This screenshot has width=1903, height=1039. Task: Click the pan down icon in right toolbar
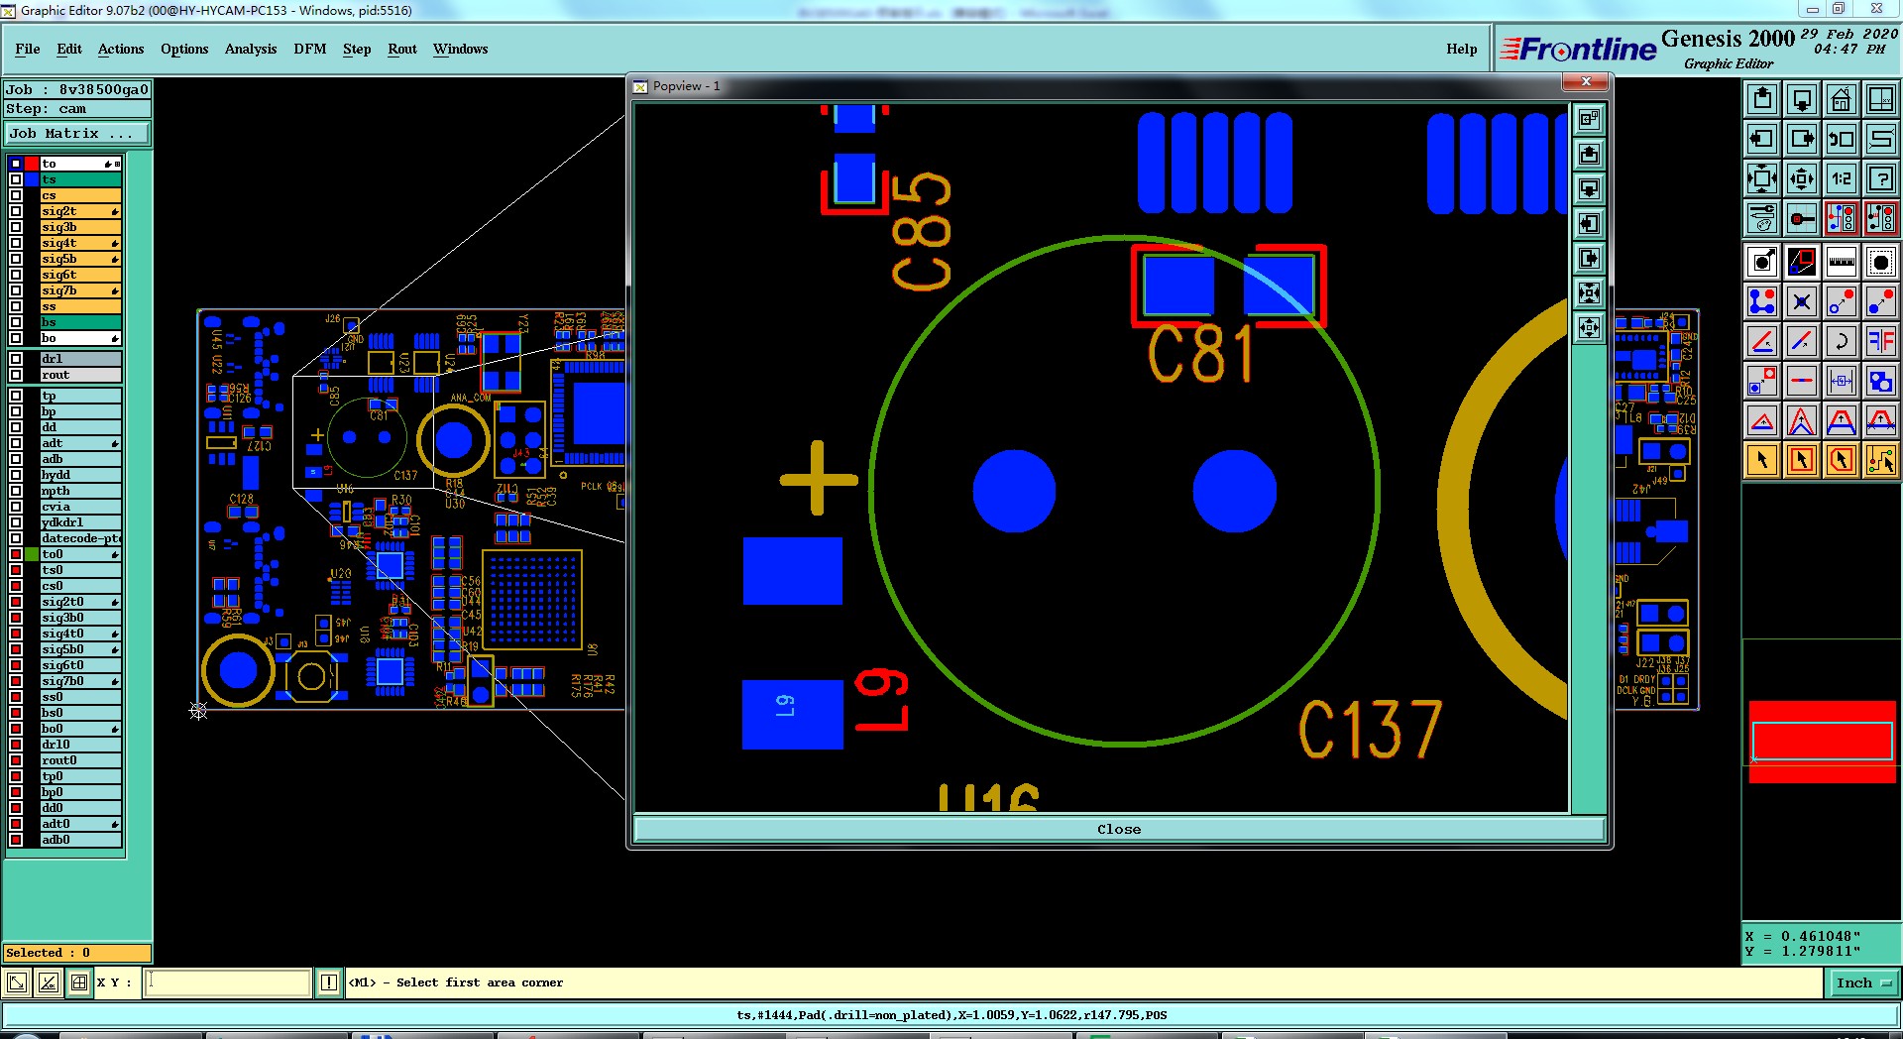(1802, 99)
